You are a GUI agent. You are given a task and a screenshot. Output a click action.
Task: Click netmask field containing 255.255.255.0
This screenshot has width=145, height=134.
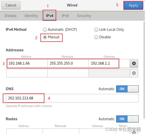pyautogui.click(x=68, y=63)
